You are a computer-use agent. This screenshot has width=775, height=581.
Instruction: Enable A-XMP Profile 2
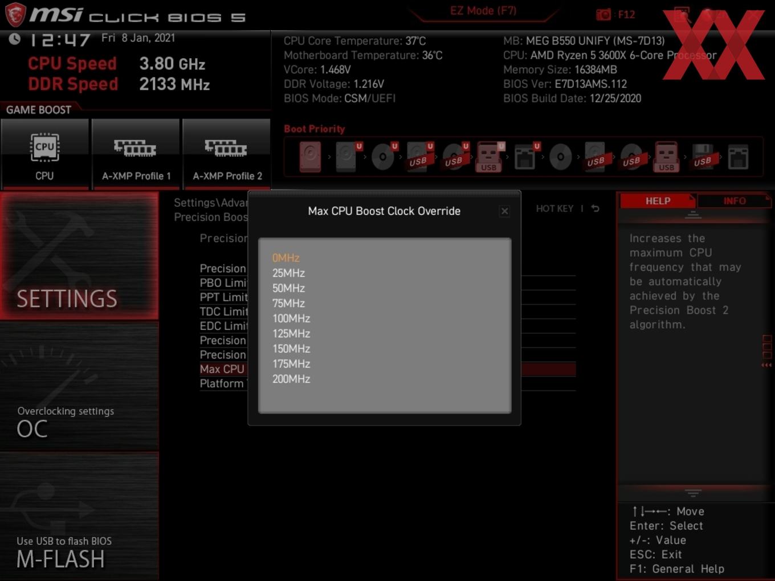click(x=227, y=154)
